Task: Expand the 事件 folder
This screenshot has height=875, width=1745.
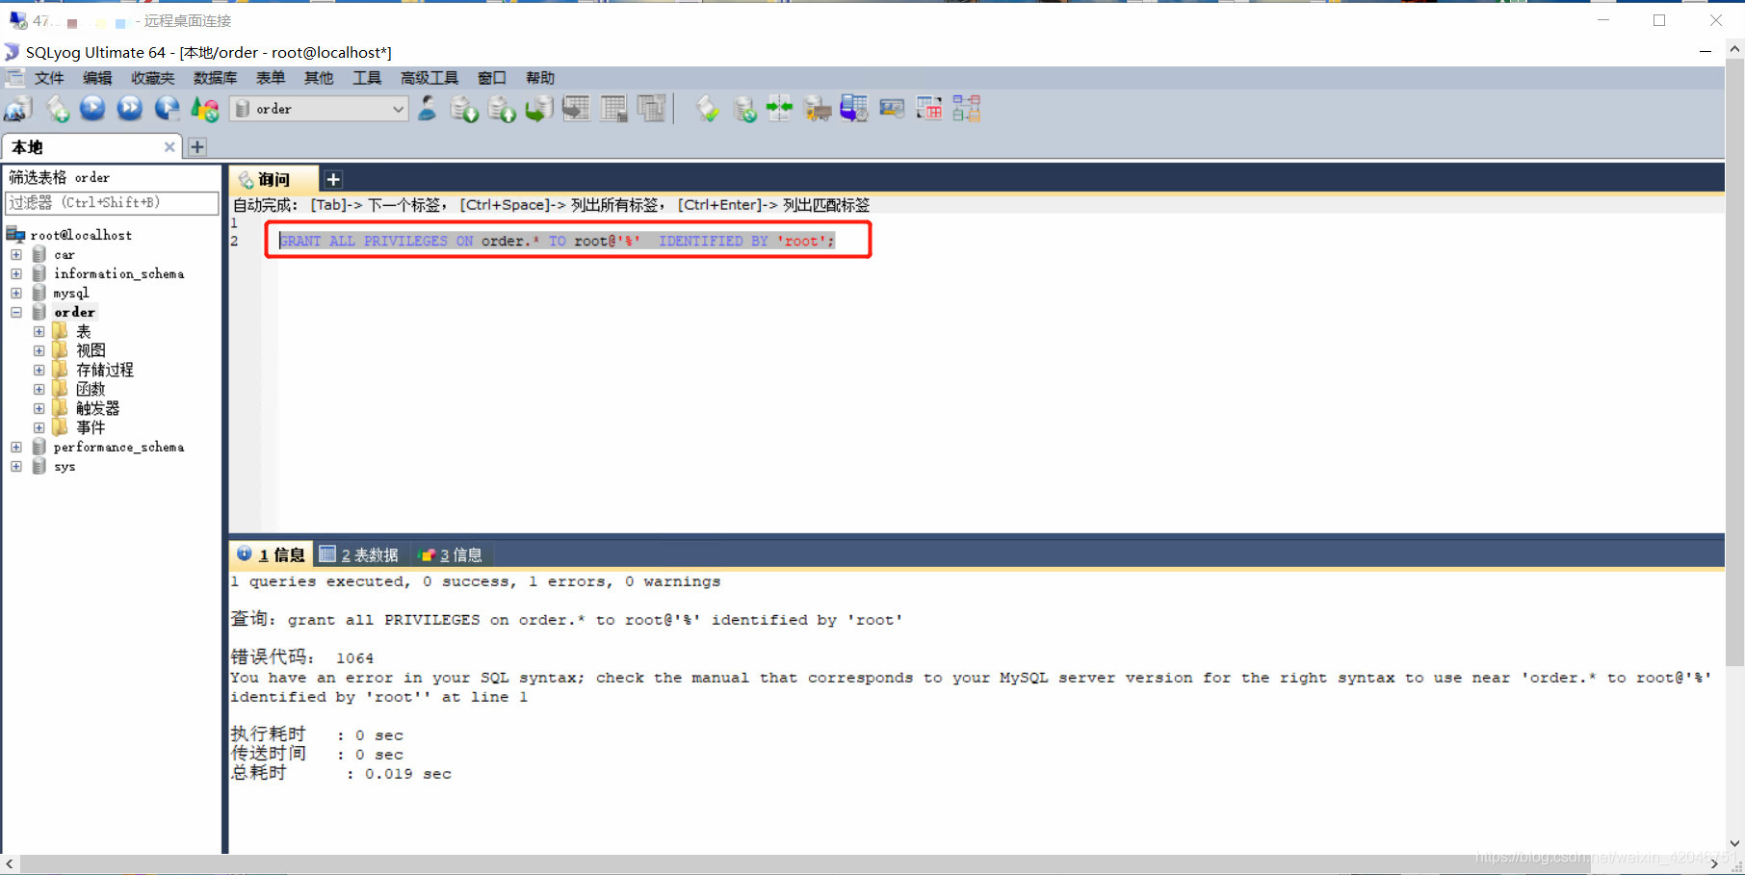Action: pyautogui.click(x=39, y=428)
